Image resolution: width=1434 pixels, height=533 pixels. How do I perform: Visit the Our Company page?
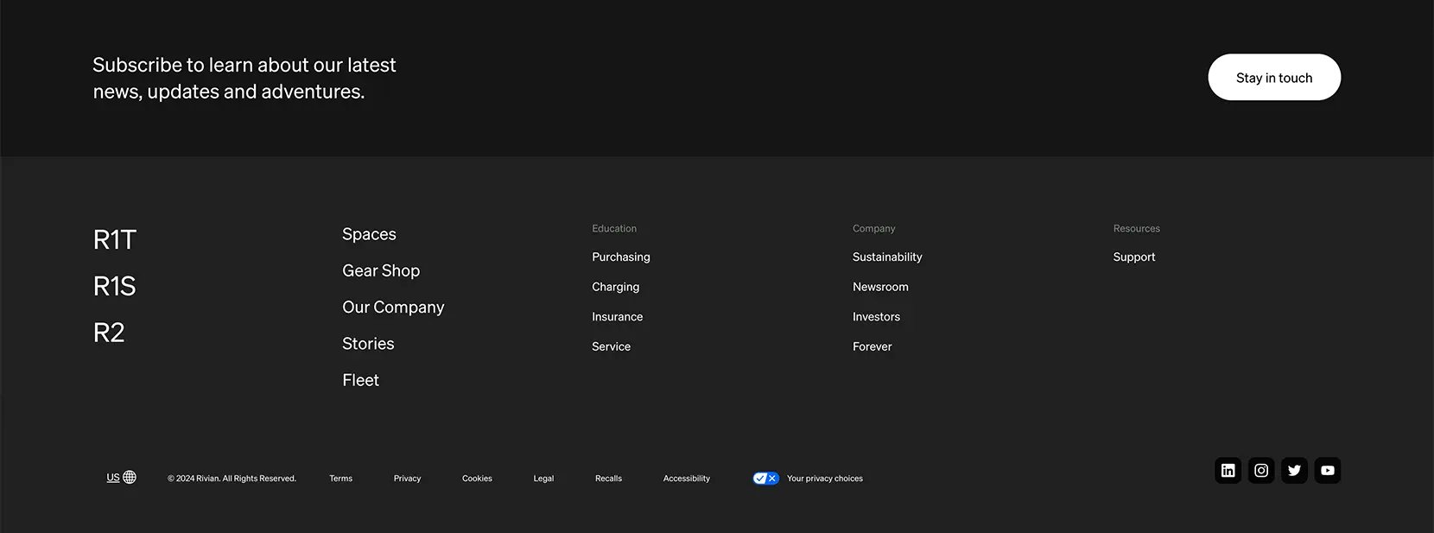pyautogui.click(x=393, y=308)
